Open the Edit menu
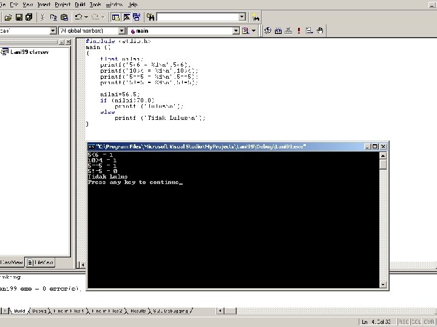The width and height of the screenshot is (437, 327). [13, 4]
